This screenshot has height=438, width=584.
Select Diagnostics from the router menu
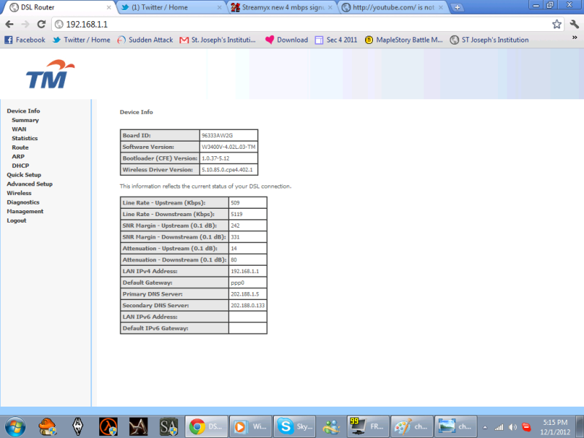23,202
